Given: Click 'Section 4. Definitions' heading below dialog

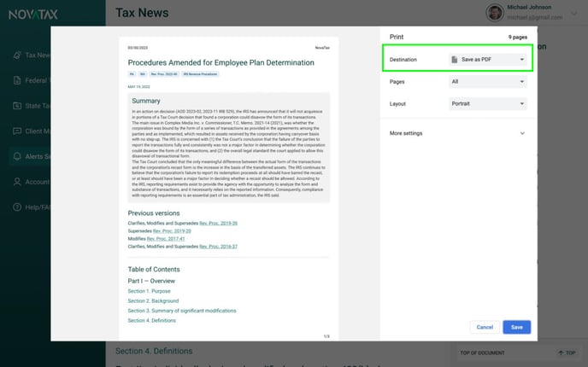Looking at the screenshot, I should [x=154, y=351].
